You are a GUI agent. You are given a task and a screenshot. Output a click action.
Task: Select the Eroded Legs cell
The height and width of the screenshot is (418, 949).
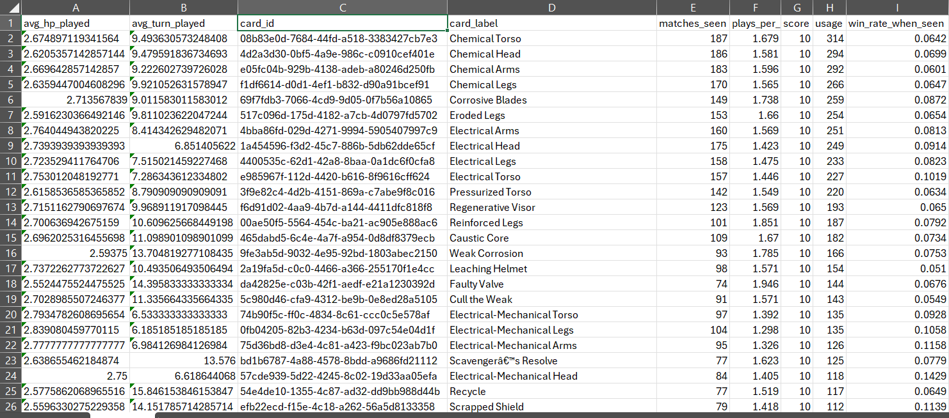coord(552,115)
